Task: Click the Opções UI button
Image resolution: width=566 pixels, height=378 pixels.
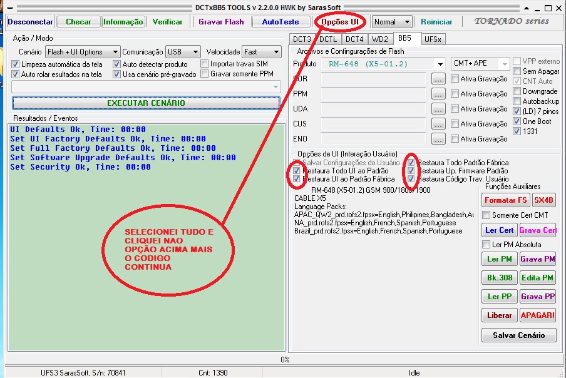Action: pos(340,22)
